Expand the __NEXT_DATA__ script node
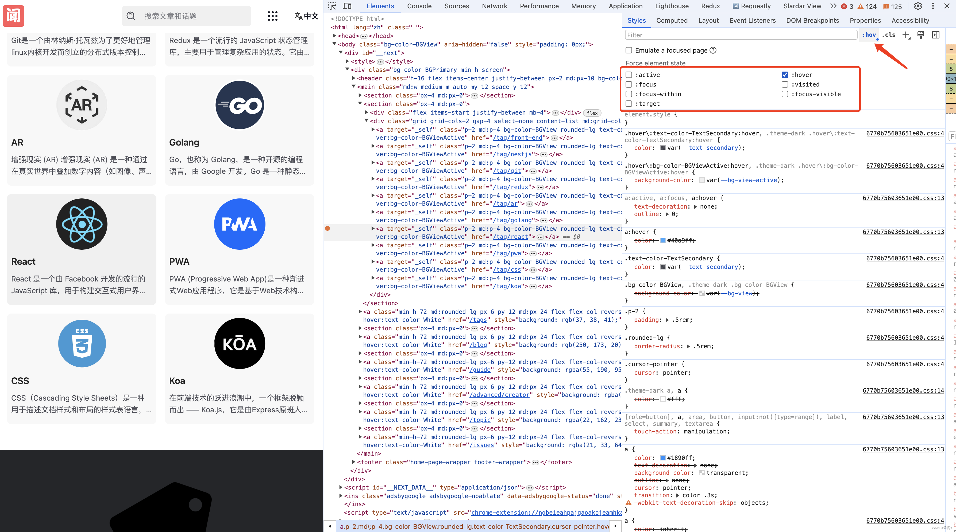Viewport: 956px width, 532px height. [341, 487]
